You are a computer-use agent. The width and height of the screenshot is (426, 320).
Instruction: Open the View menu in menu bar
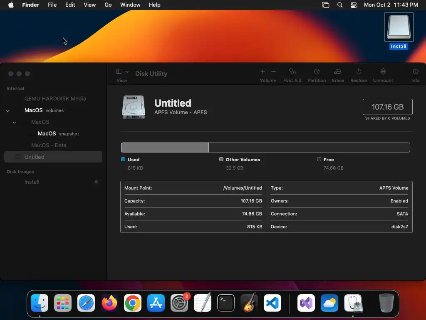point(90,5)
